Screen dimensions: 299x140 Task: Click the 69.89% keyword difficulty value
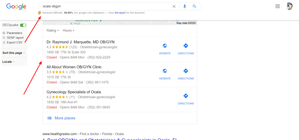tap(68, 13)
